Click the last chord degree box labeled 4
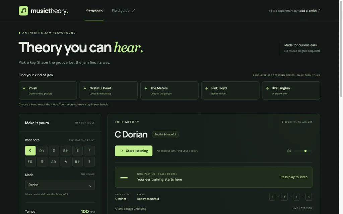 click(x=308, y=197)
